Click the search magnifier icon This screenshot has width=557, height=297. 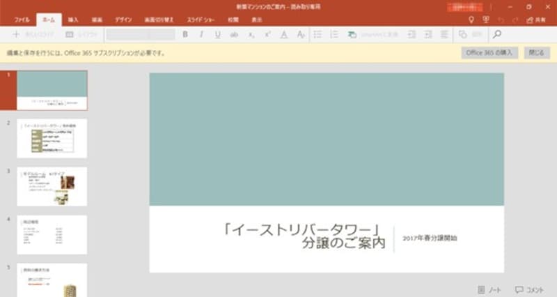[497, 34]
